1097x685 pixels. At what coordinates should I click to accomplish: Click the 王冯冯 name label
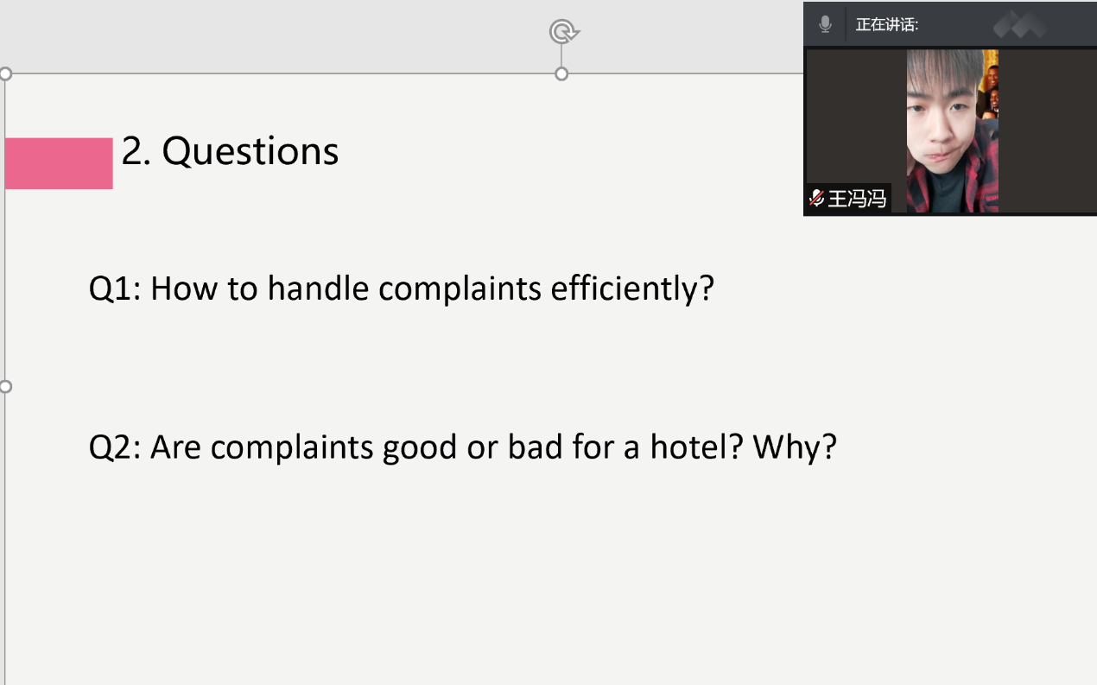(x=857, y=199)
